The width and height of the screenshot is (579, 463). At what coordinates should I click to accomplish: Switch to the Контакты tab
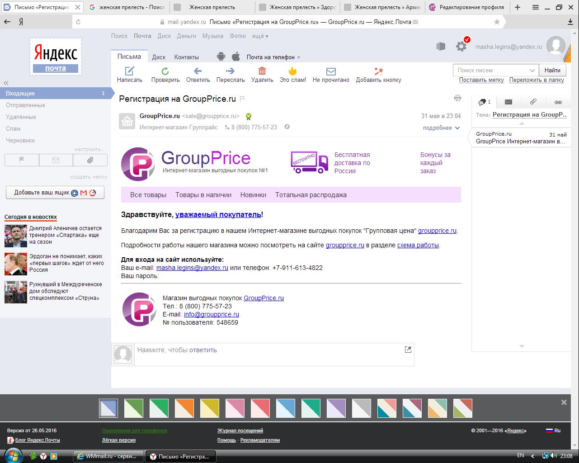(x=187, y=57)
